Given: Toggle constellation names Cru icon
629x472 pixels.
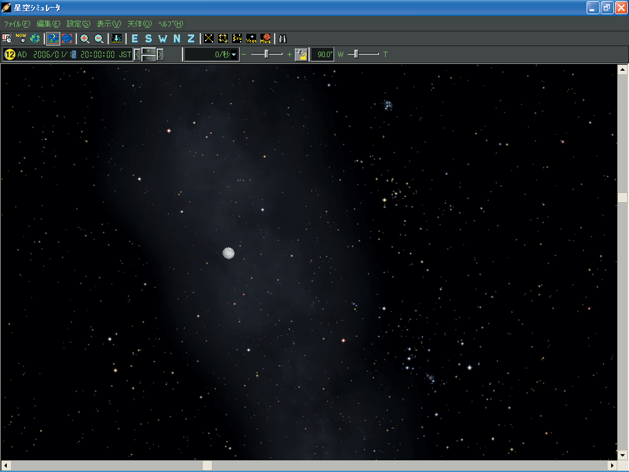Looking at the screenshot, I should [x=237, y=39].
